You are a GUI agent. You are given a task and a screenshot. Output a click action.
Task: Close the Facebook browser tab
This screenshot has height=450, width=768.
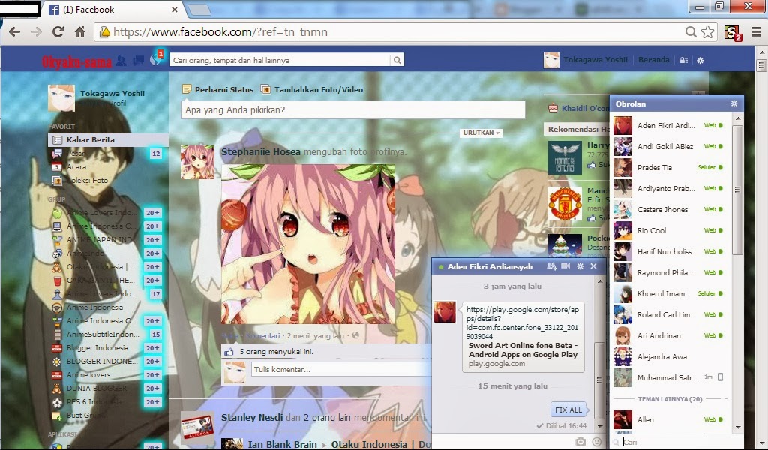point(175,10)
